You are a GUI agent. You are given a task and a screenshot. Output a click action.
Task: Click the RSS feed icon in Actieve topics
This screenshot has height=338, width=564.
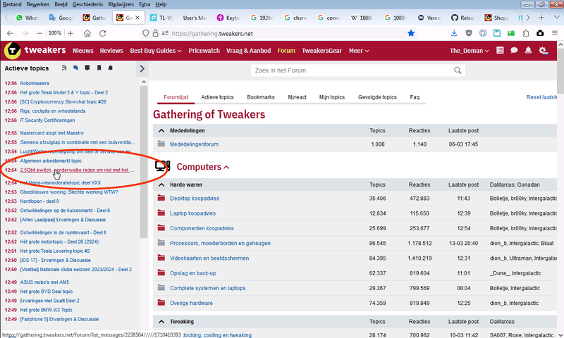click(64, 68)
